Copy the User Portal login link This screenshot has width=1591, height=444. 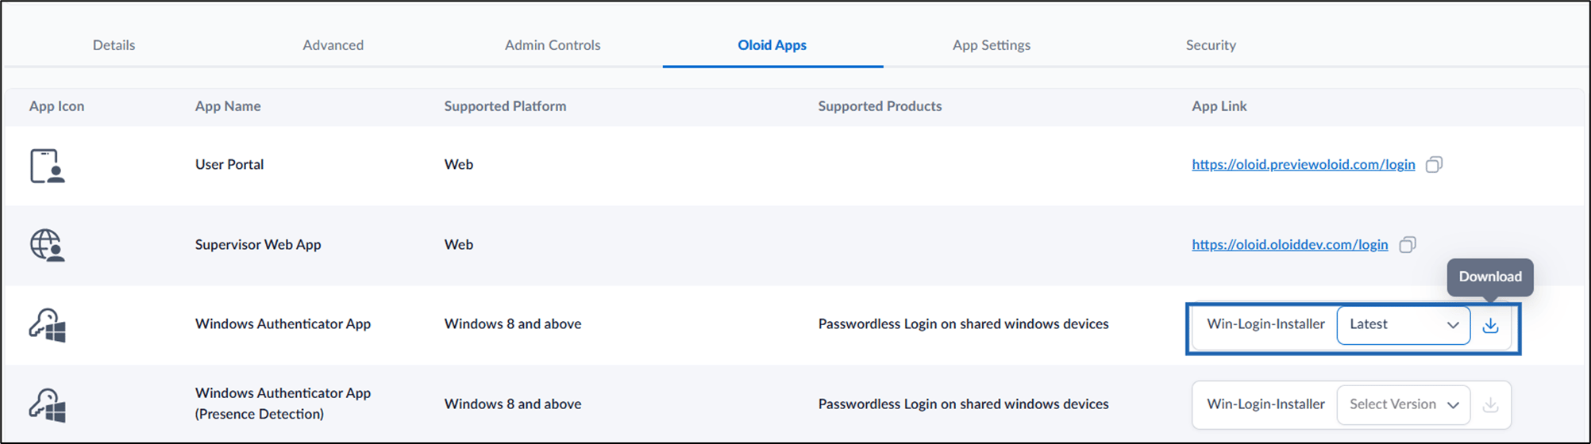1434,165
